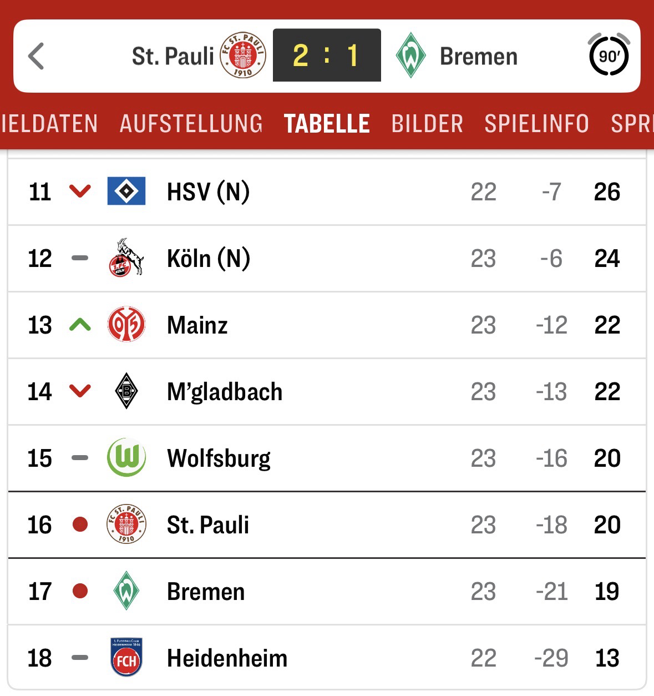Tap the 90' match clock icon
Viewport: 654px width, 696px height.
pos(609,56)
